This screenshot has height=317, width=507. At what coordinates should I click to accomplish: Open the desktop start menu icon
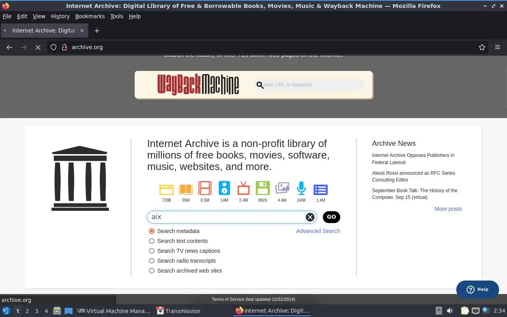6,311
